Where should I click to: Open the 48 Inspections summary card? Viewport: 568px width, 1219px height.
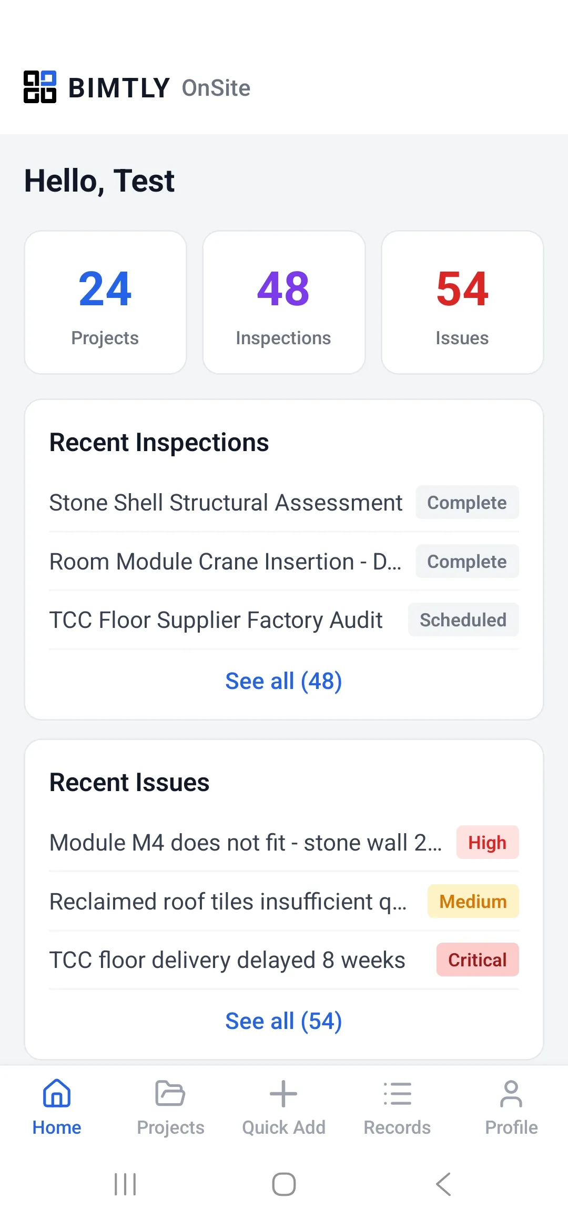tap(284, 303)
